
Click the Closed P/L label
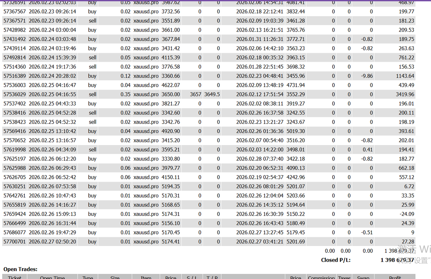point(336,260)
